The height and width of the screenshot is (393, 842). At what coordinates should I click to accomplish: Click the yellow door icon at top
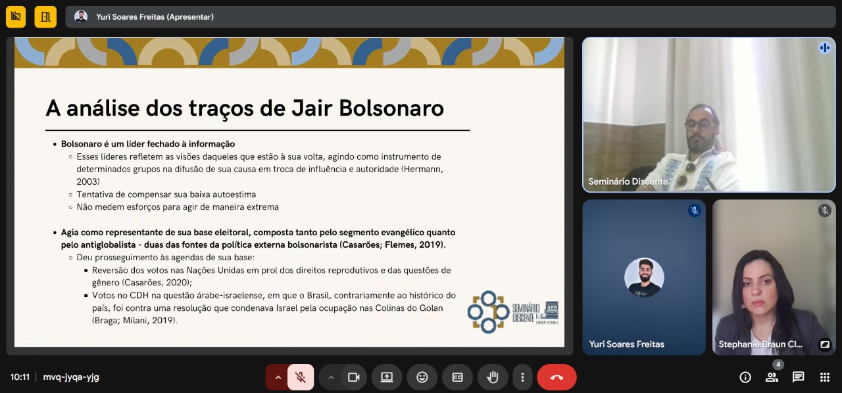[x=45, y=17]
